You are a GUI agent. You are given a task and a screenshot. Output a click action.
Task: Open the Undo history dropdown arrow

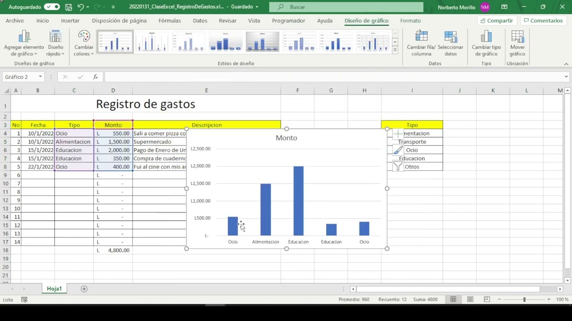tap(88, 7)
